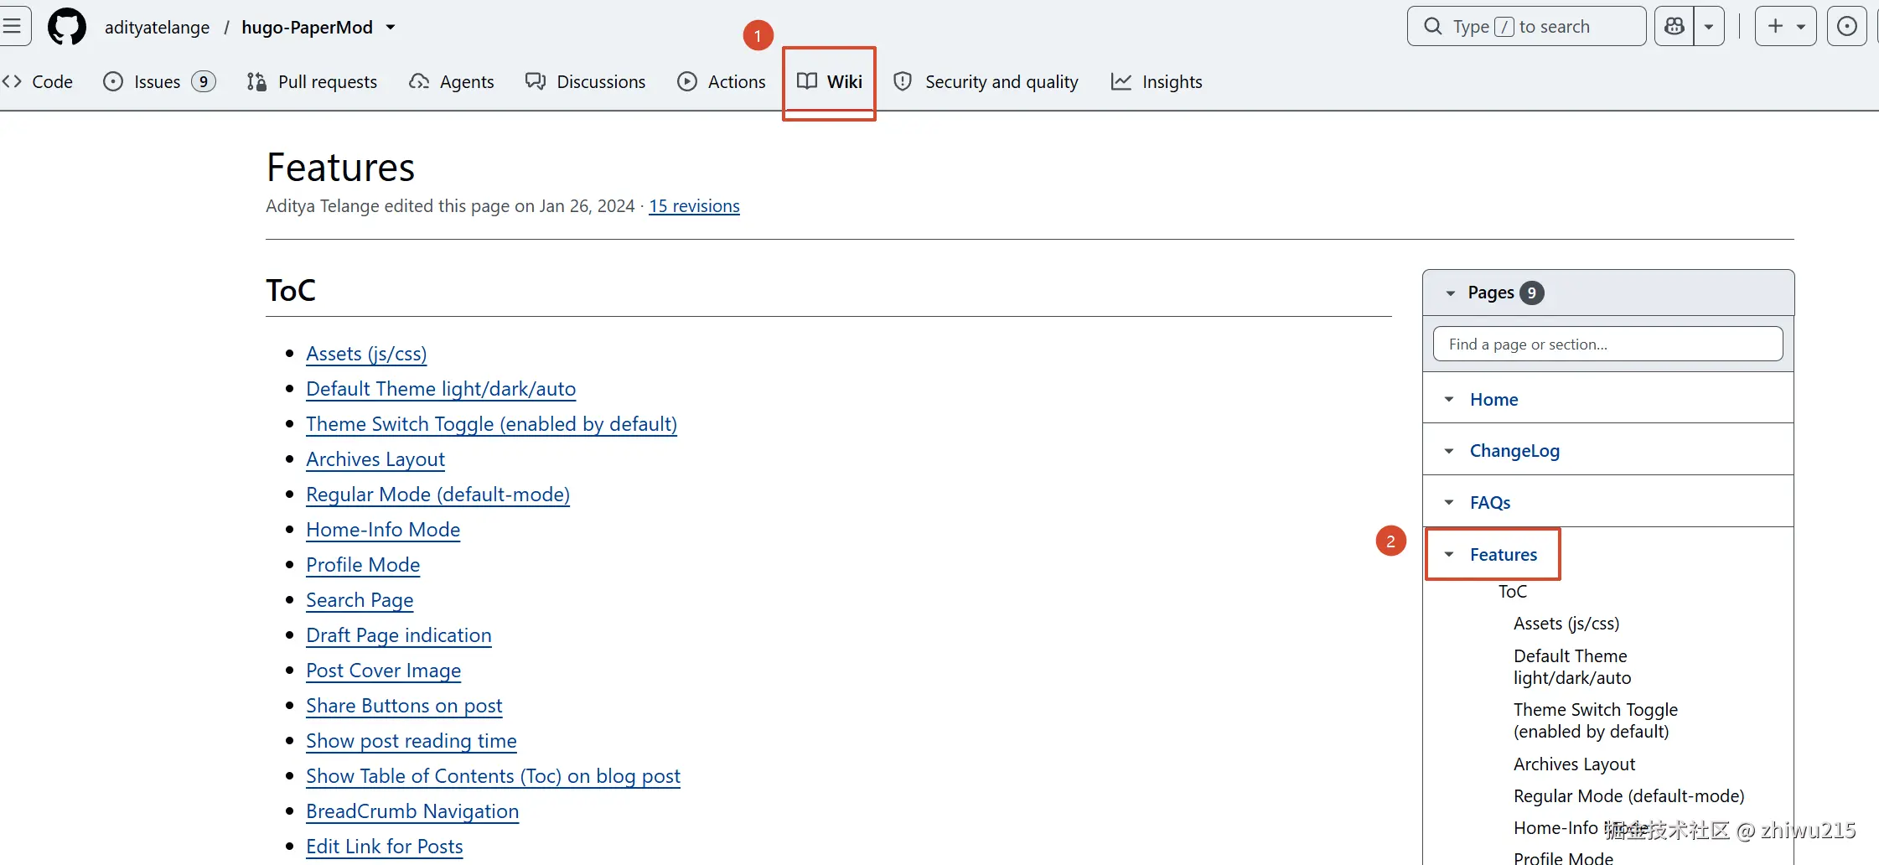Screen dimensions: 1879x865
Task: Open the Agents tab
Action: click(x=452, y=82)
